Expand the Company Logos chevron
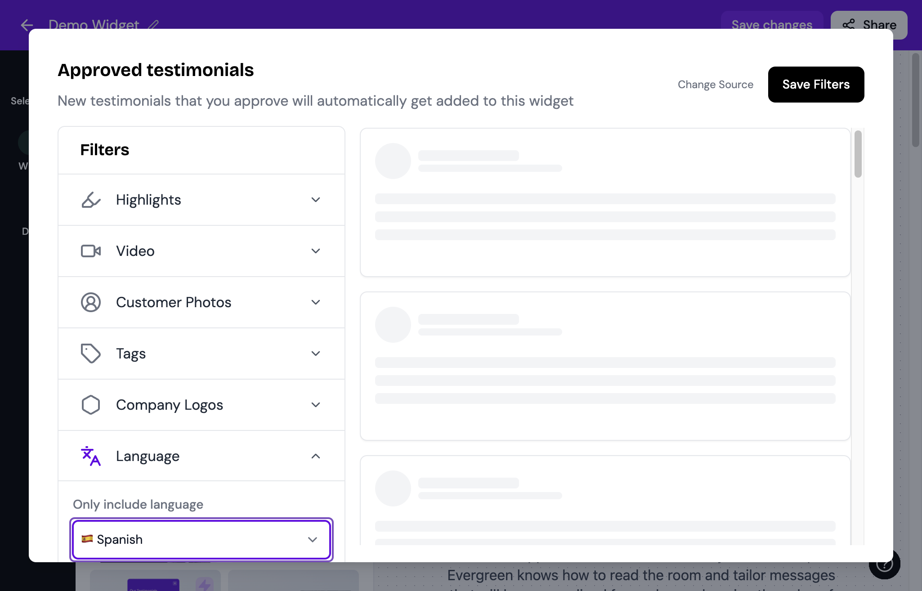This screenshot has height=591, width=922. [316, 405]
